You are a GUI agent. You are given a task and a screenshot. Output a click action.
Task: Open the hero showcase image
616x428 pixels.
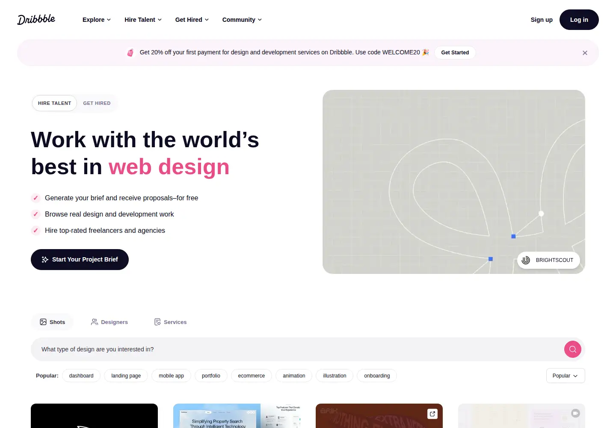coord(454,182)
